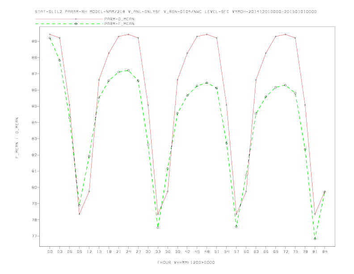Select the O_MEAN plus marker at hour 09 minimum
Image resolution: width=354 pixels, height=274 pixels.
pos(79,214)
